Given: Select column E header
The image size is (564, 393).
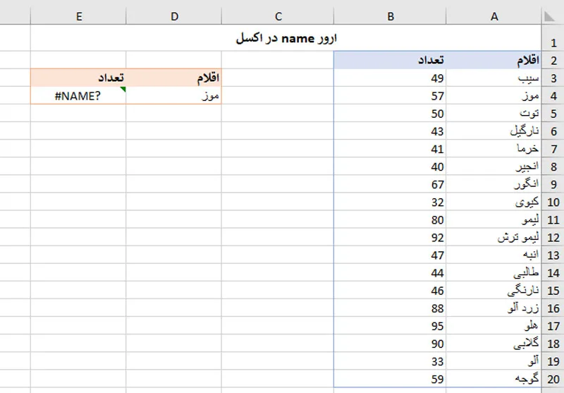Looking at the screenshot, I should tap(79, 16).
